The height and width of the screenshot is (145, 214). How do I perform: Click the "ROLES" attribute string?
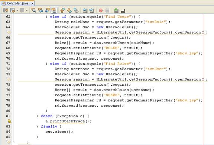click(111, 48)
